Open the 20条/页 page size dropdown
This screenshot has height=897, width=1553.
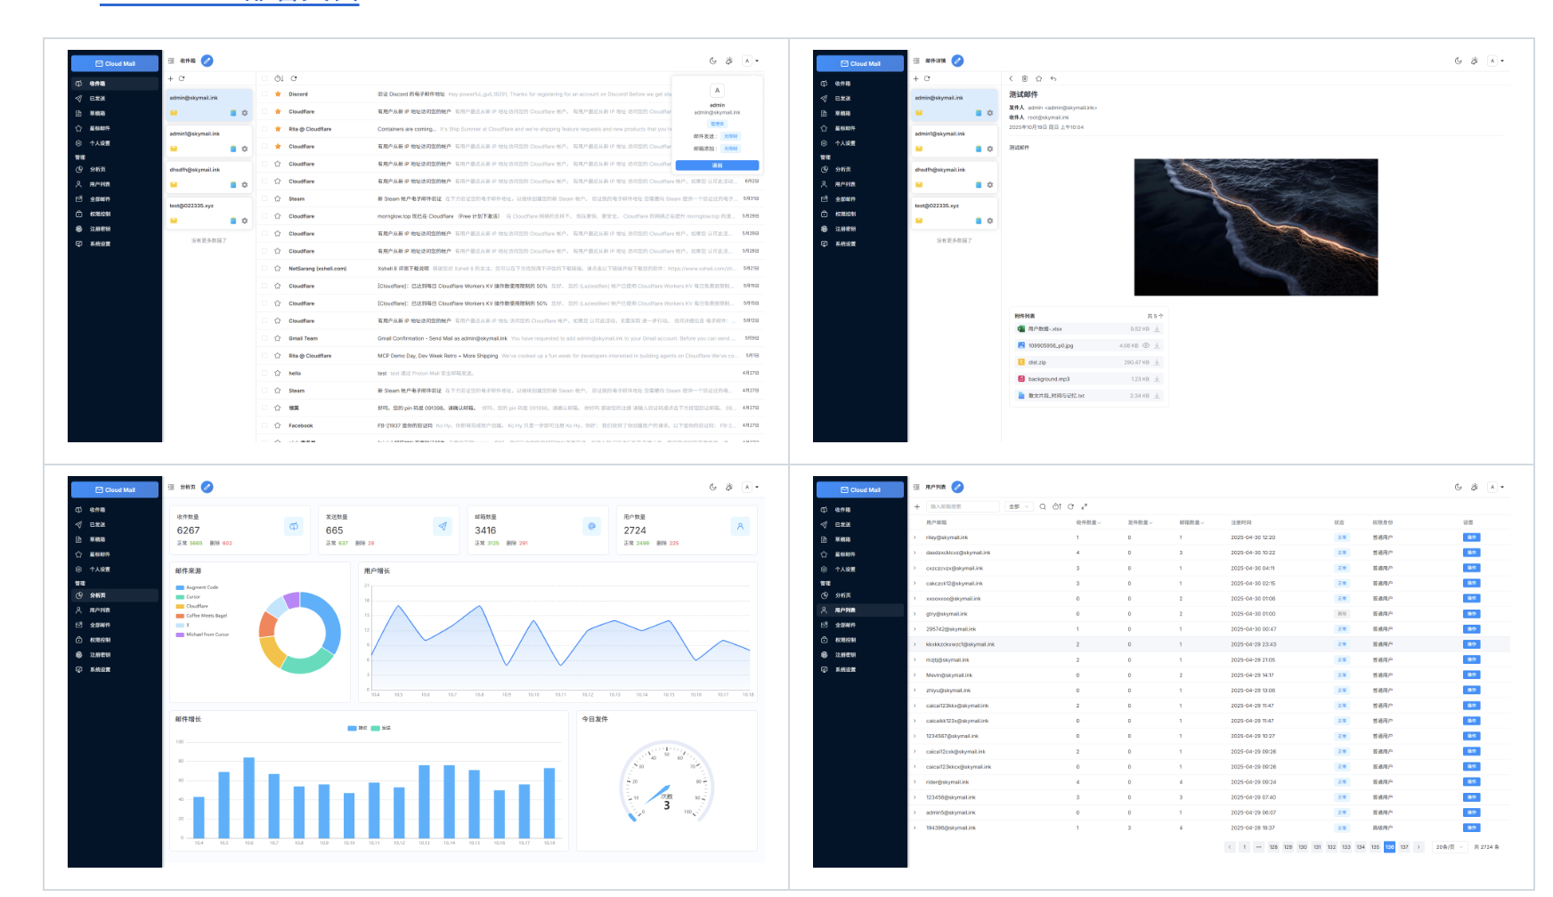pyautogui.click(x=1450, y=847)
